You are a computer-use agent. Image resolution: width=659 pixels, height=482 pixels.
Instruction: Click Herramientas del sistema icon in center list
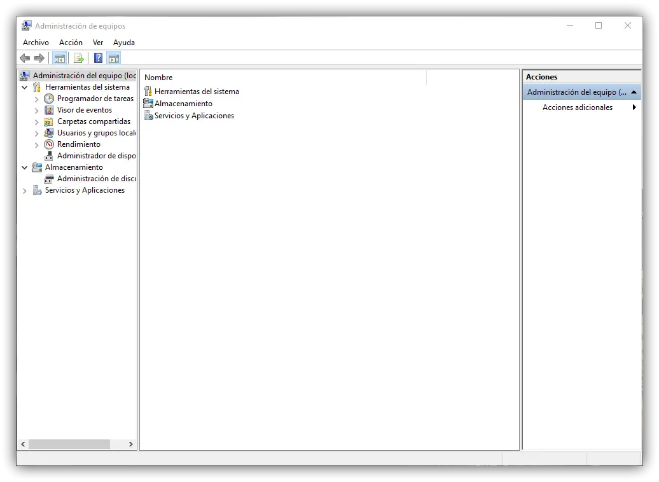click(x=148, y=91)
